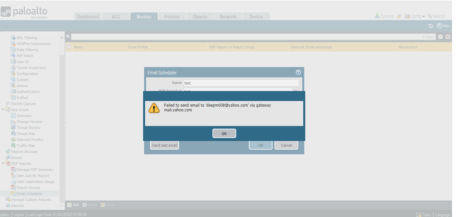
Task: Dismiss the error with the OK button
Action: point(224,133)
